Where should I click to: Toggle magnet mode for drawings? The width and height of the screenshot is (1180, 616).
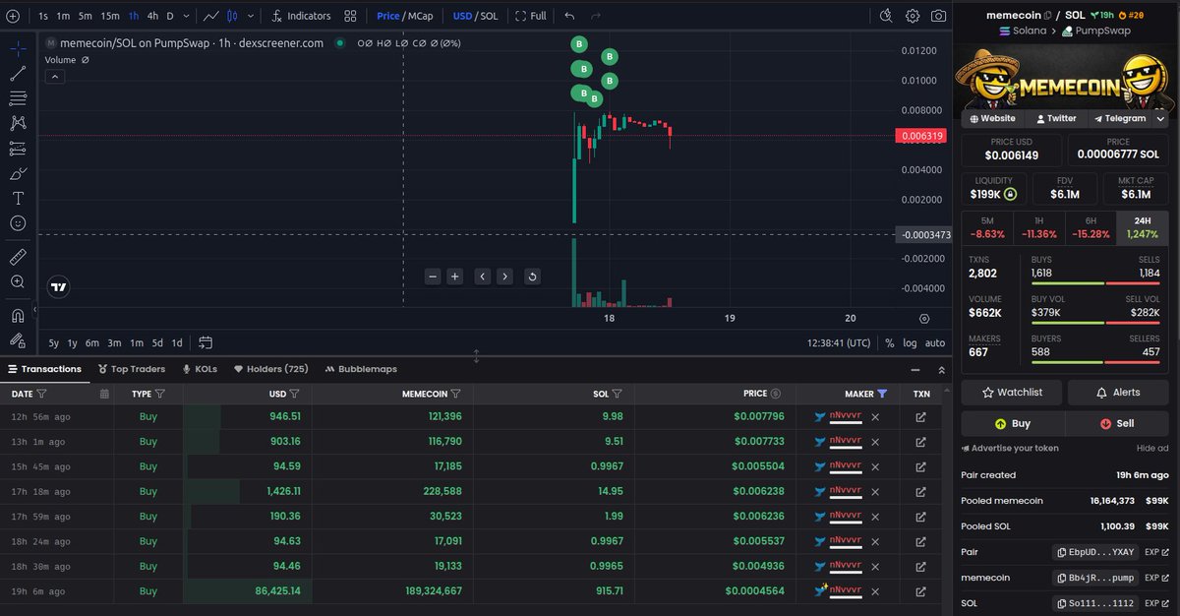(18, 316)
